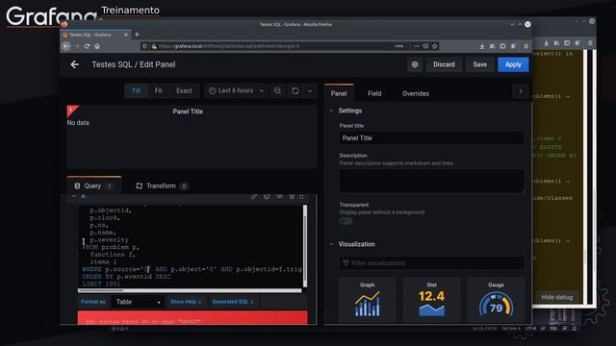
Task: Click the Format as label
Action: (93, 302)
